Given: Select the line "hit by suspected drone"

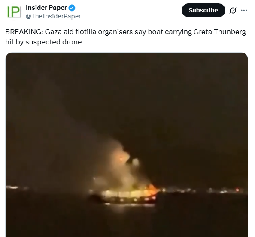Looking at the screenshot, I should coord(43,42).
